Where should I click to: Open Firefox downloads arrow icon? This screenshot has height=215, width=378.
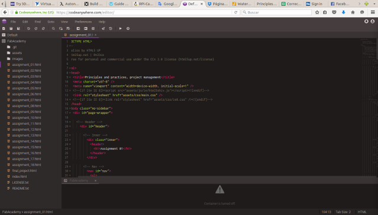point(343,12)
